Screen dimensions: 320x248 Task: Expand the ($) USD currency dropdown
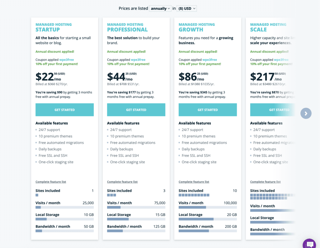tap(187, 8)
